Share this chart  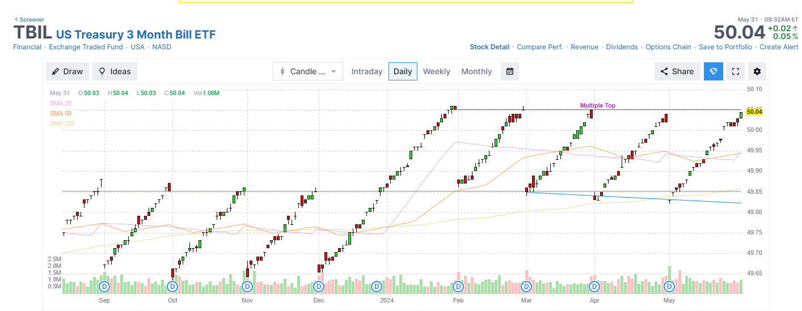(x=677, y=71)
